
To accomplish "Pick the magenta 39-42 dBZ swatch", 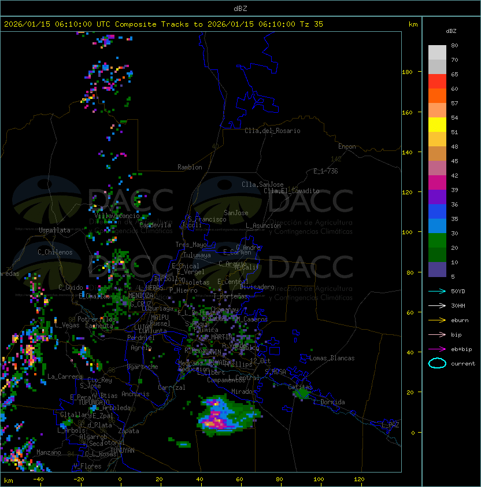I will [x=437, y=183].
